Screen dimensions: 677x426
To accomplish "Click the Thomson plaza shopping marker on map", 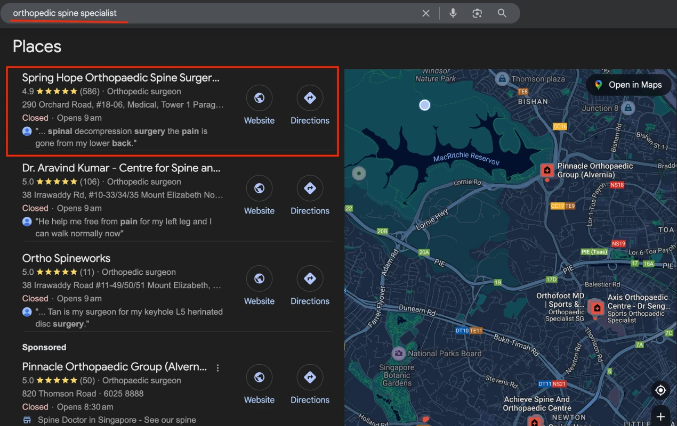I will coord(502,79).
